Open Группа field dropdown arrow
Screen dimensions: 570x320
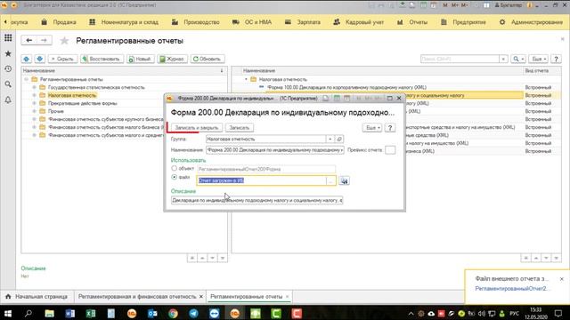pyautogui.click(x=330, y=139)
